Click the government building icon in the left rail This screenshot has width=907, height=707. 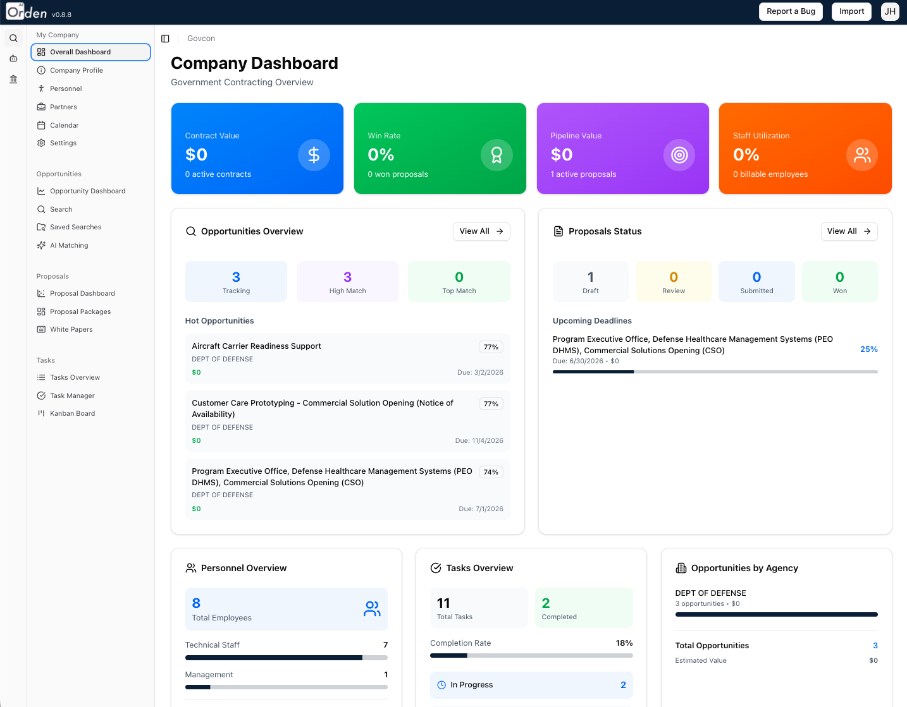(x=13, y=78)
